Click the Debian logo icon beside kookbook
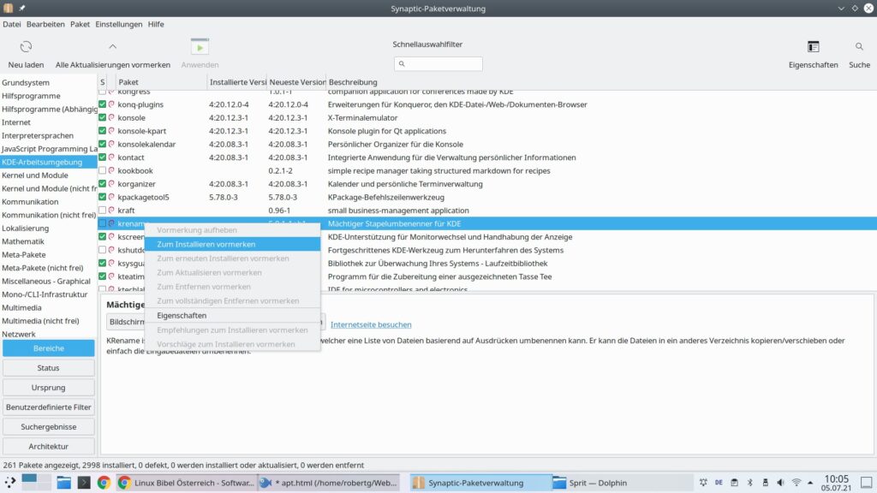Screen dimensions: 877x493 coord(111,170)
